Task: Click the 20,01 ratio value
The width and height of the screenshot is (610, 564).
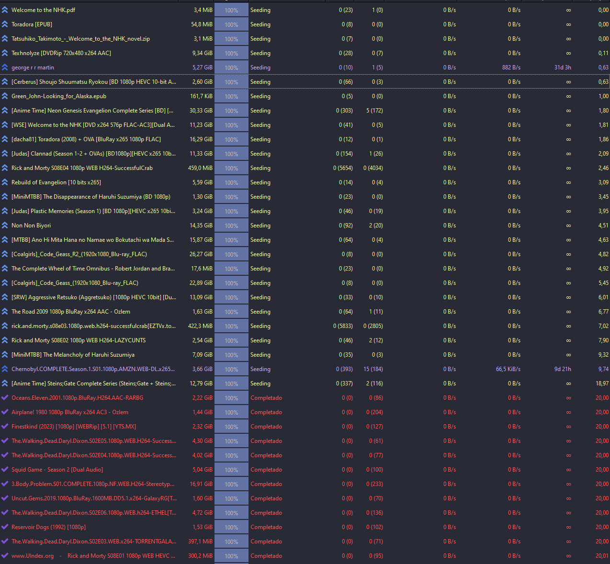Action: (x=602, y=556)
